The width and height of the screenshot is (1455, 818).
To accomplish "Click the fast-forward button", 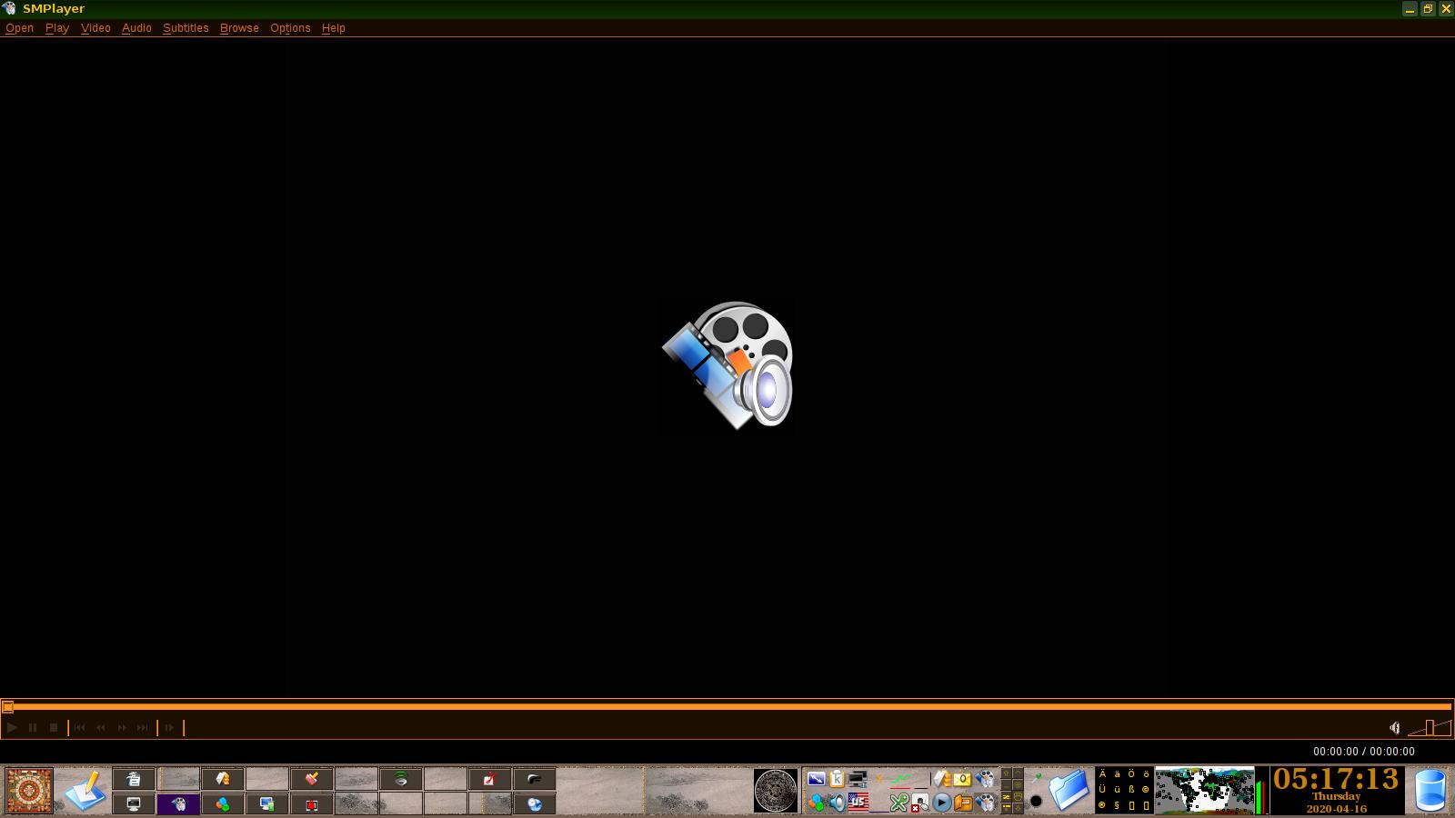I will [122, 727].
